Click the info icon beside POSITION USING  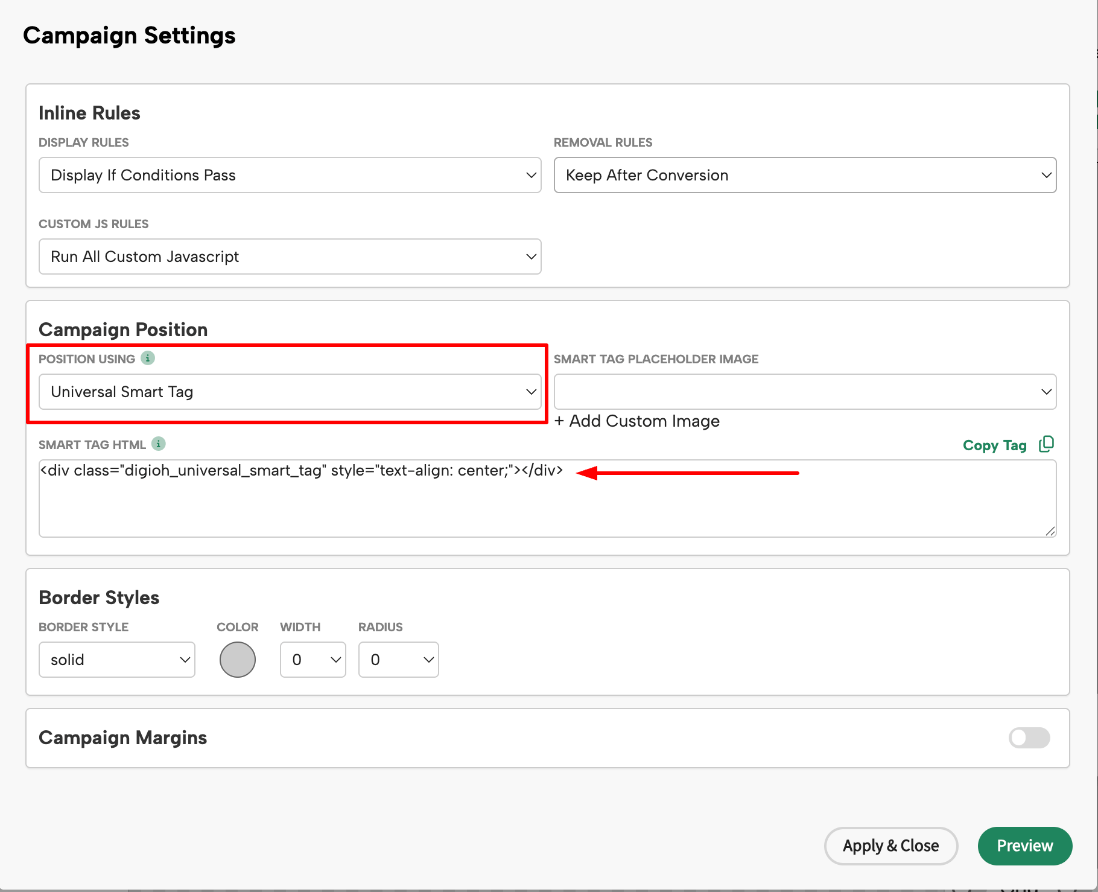(148, 358)
